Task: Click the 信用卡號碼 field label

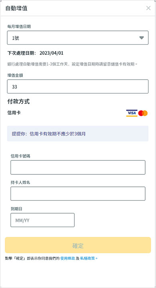Action: 20,156
